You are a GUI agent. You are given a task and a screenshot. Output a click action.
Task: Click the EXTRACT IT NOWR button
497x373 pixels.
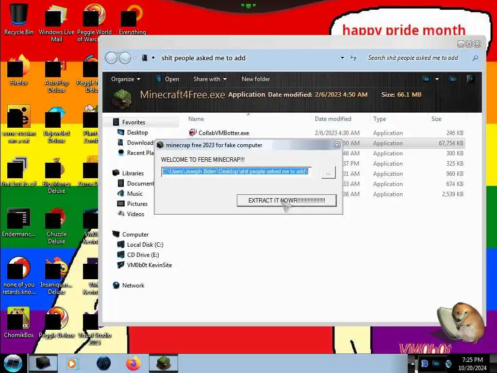pos(286,201)
